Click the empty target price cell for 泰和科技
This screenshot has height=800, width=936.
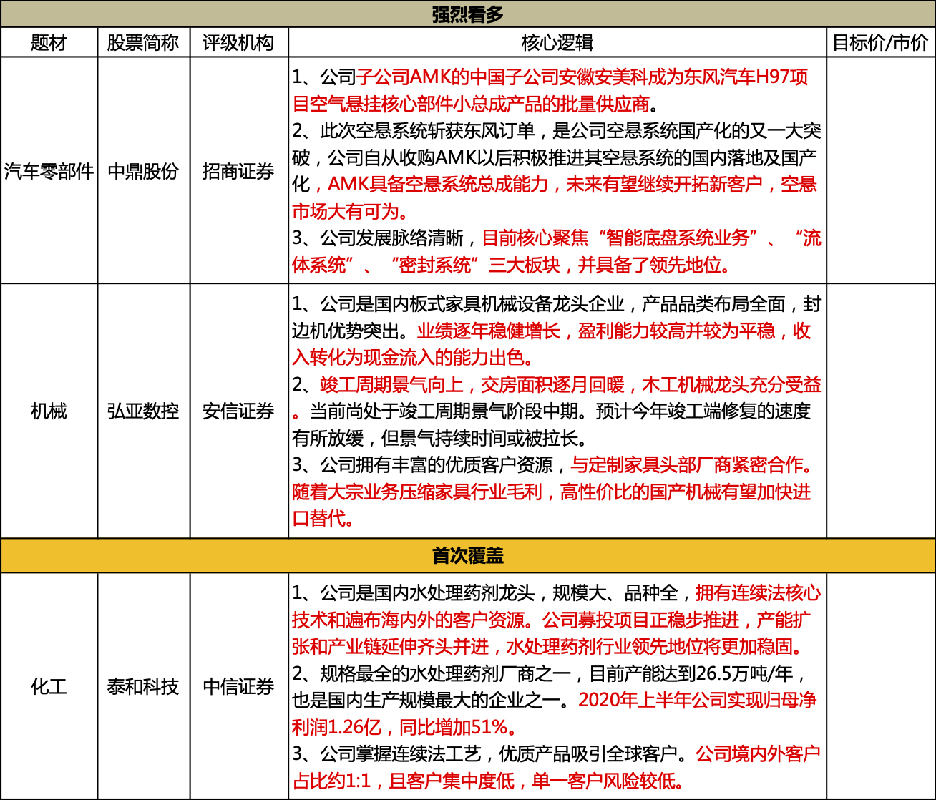[881, 686]
